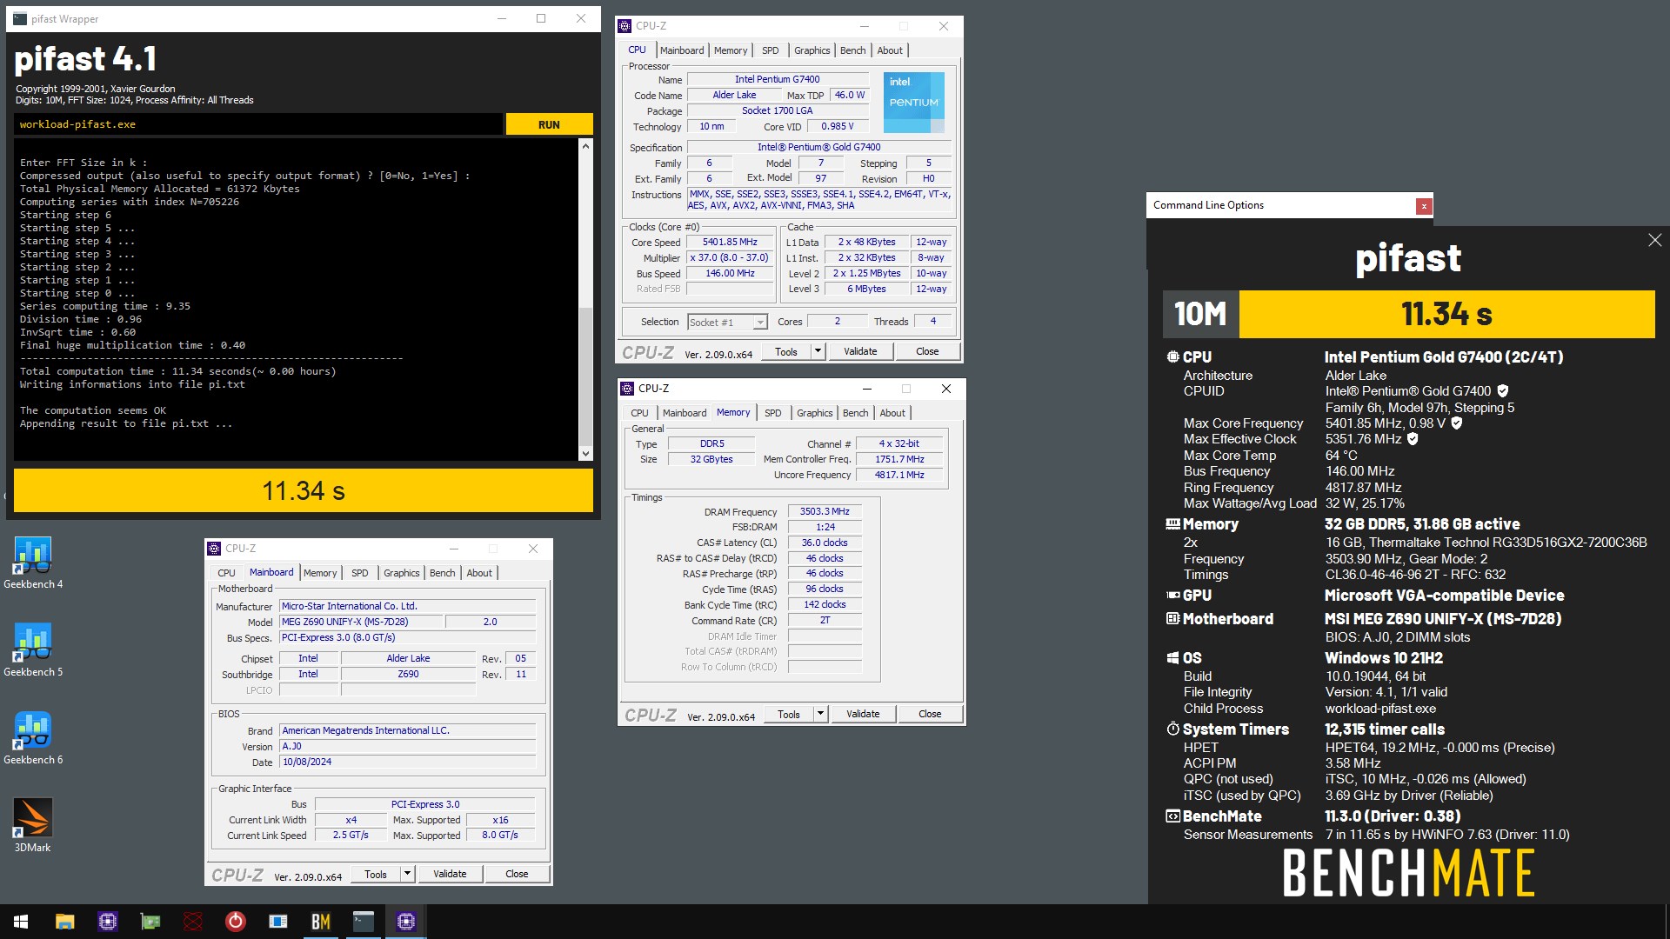Image resolution: width=1670 pixels, height=939 pixels.
Task: Click the GPU icon in BenchMate panel
Action: [1172, 596]
